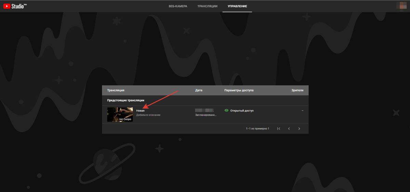
Task: Click the 'Дата' column header
Action: (199, 90)
